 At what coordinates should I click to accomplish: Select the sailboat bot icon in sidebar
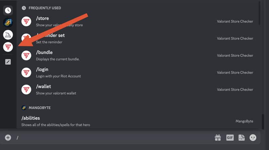tap(8, 35)
